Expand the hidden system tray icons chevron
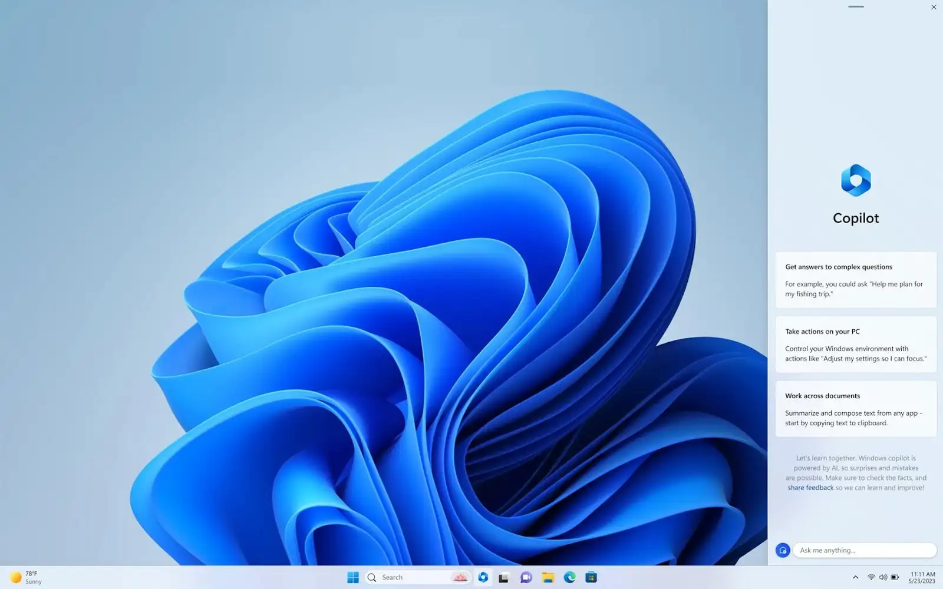 coord(855,577)
